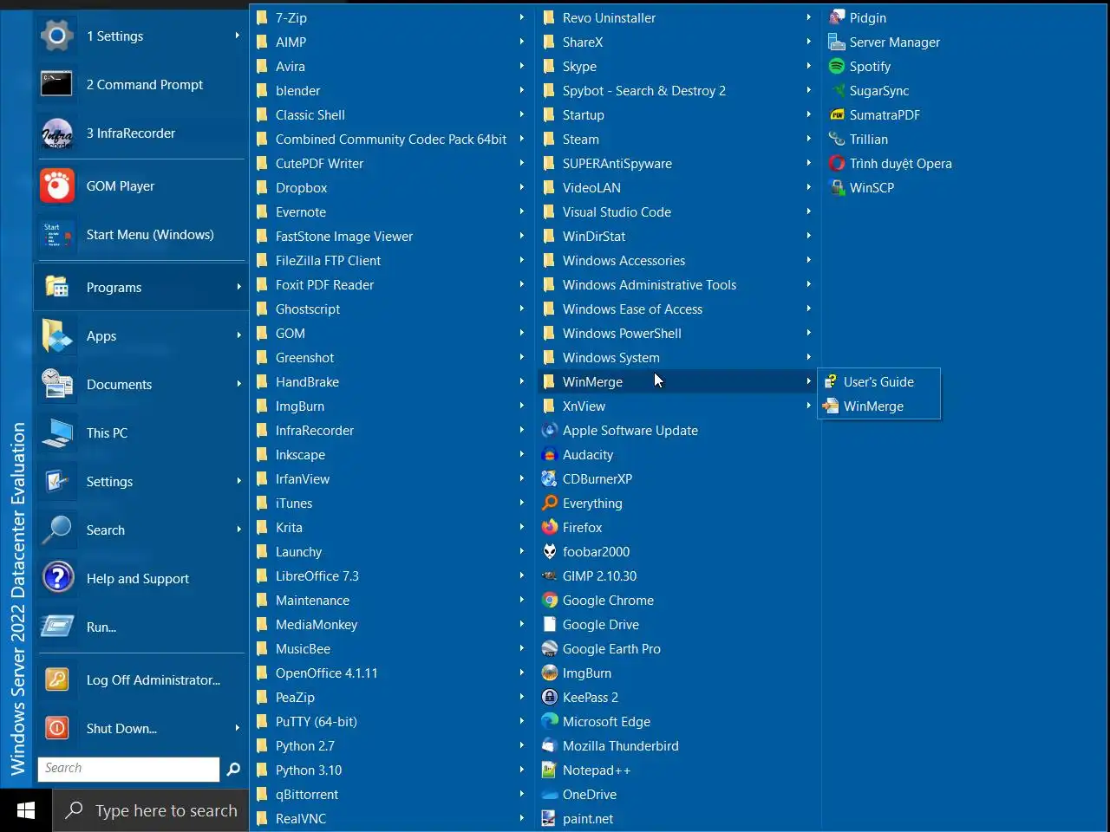The width and height of the screenshot is (1110, 832).
Task: Click the Everything magnifier icon
Action: click(x=549, y=503)
